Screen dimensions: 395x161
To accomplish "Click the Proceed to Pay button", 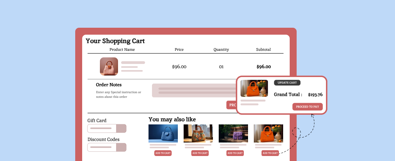I will click(x=307, y=107).
